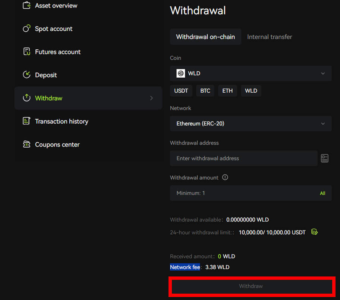This screenshot has height=300, width=340.
Task: Click the bottom Withdraw button
Action: (x=252, y=286)
